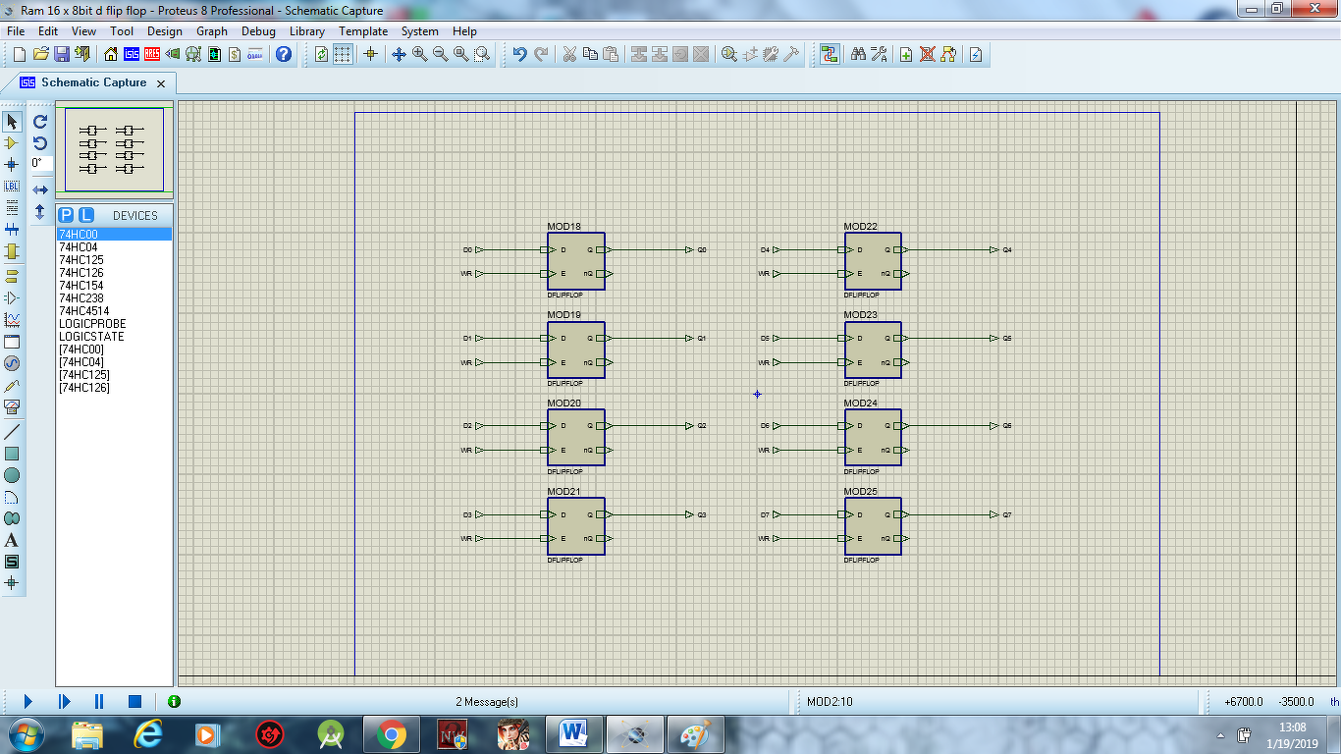
Task: Flip the object horizontally (X-mirror)
Action: pos(40,189)
